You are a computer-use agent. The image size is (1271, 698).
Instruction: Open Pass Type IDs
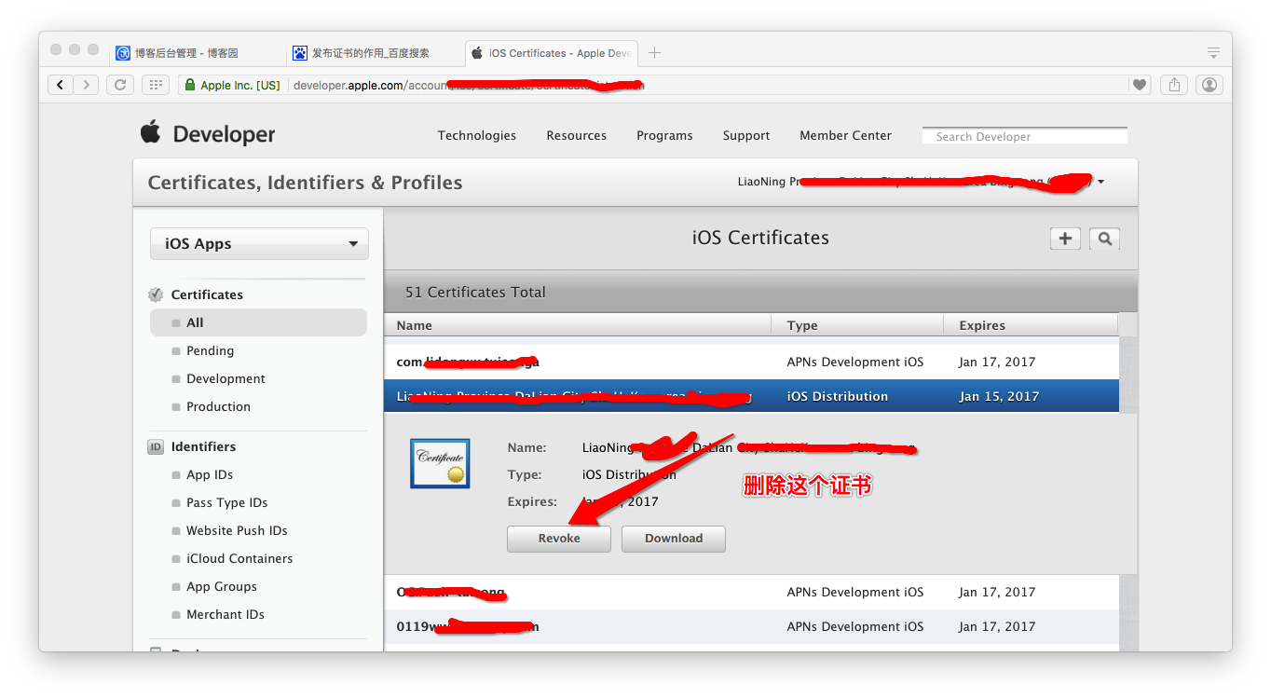point(226,502)
